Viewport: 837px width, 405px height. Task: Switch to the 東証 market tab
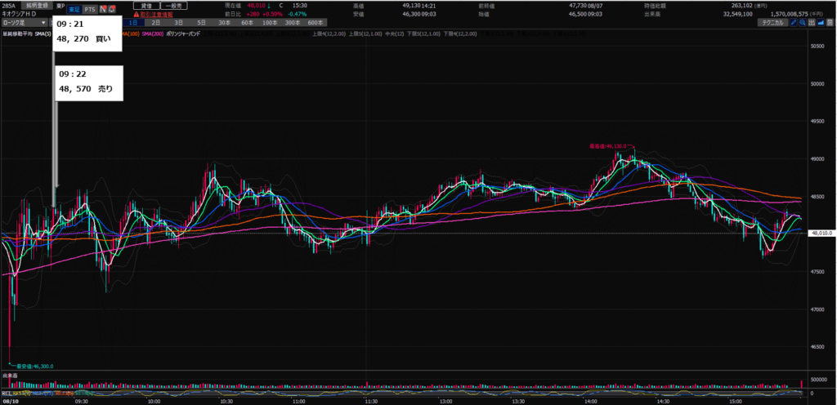click(x=74, y=9)
